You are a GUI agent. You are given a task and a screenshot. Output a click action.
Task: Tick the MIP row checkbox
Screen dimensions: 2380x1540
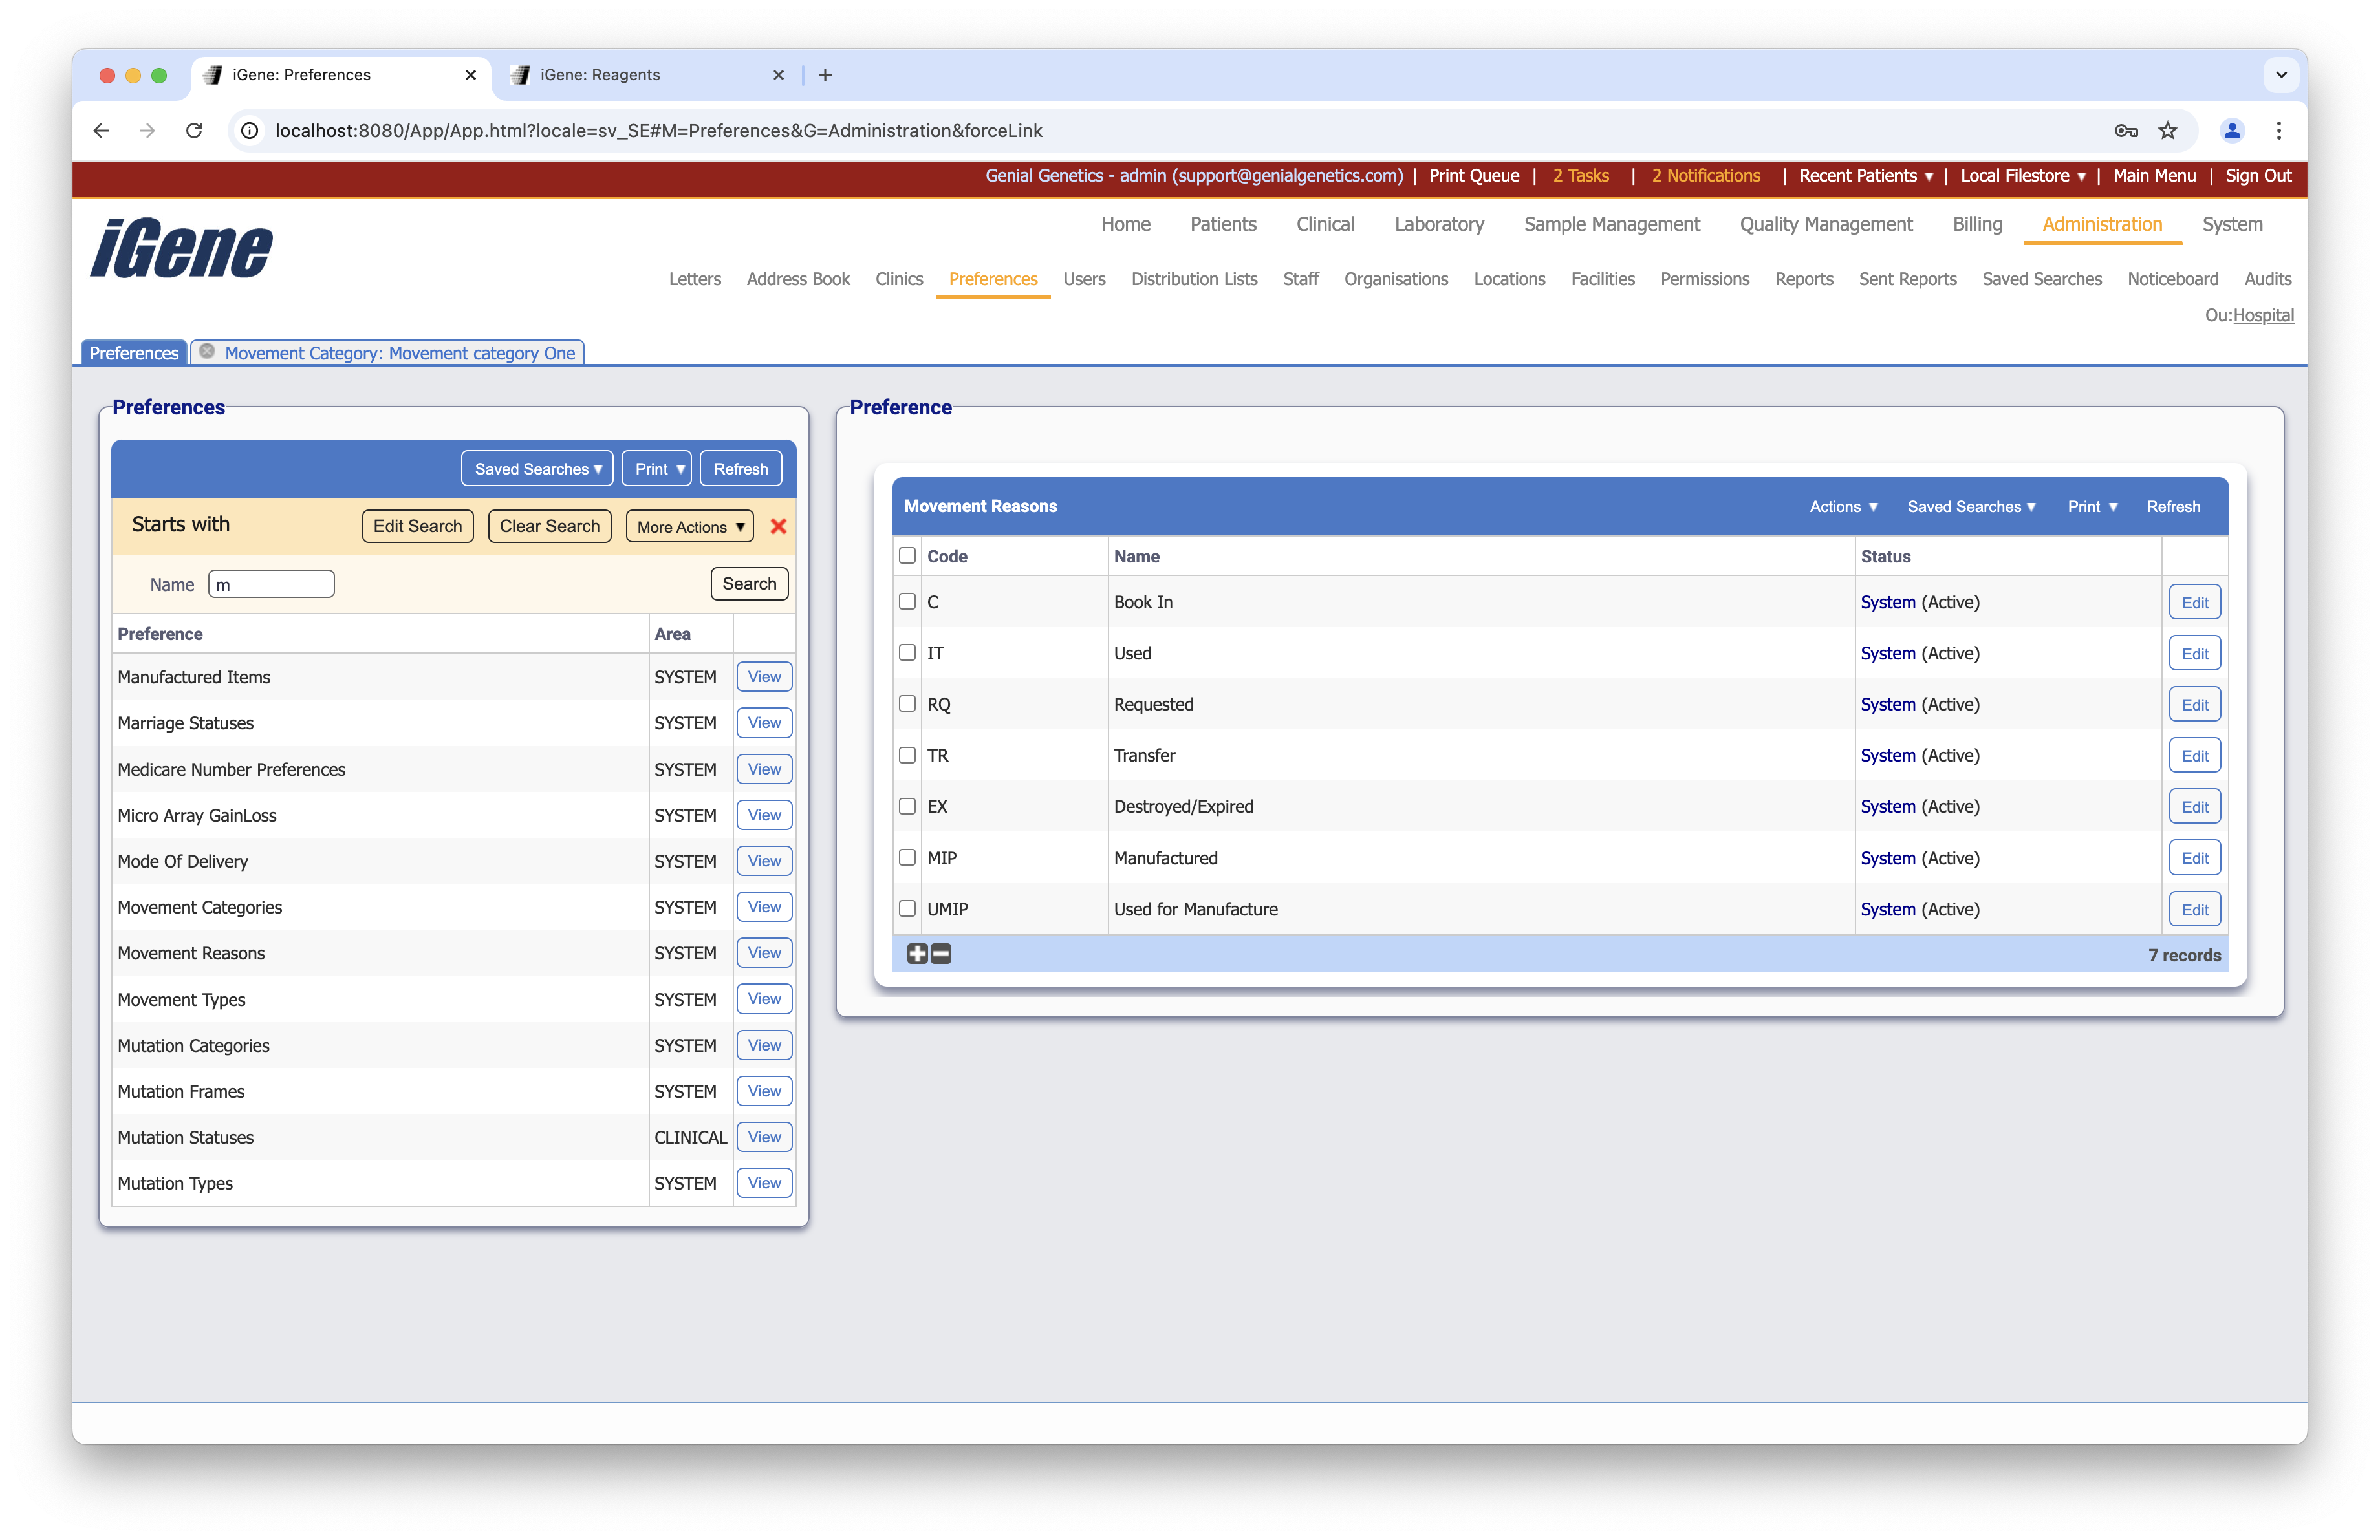pyautogui.click(x=907, y=857)
